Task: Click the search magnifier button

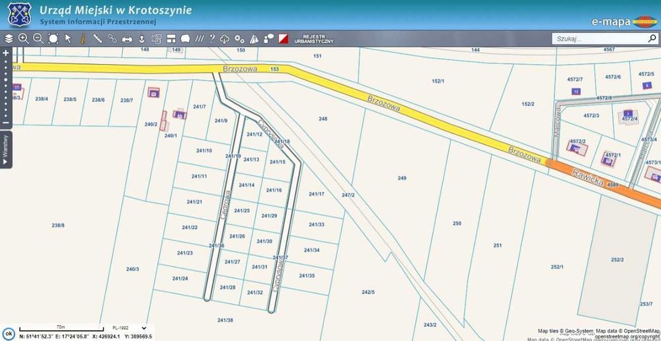Action: 652,39
